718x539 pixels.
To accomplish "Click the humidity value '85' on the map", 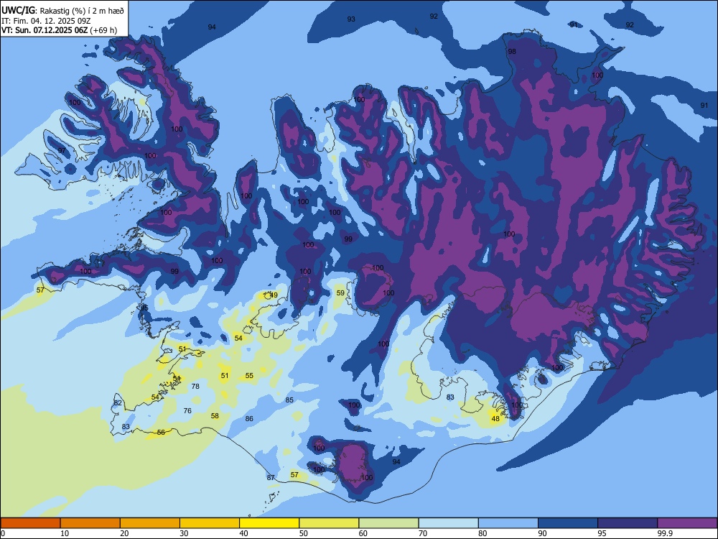I will (289, 400).
